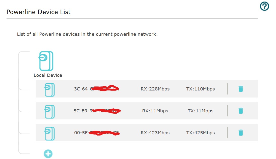Screen dimensions: 276x159
Task: Click the RX:423Mbps rate value
Action: coord(155,133)
